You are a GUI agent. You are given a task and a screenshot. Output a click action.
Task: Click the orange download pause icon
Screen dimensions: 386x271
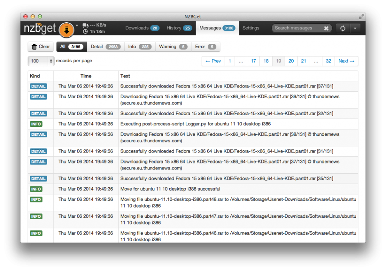click(67, 28)
